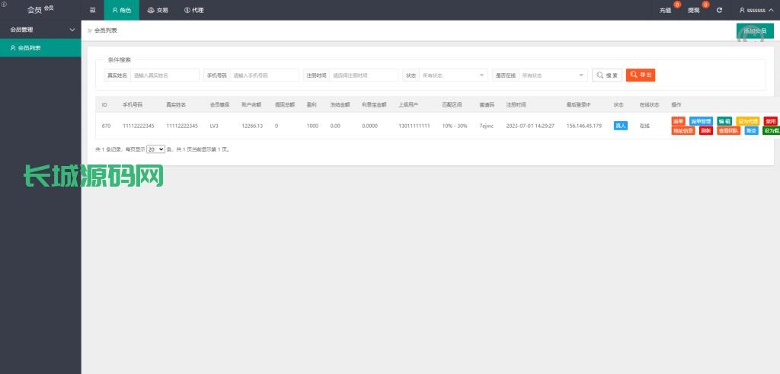The image size is (780, 374).
Task: Click the blue 真人 status tag
Action: 620,126
